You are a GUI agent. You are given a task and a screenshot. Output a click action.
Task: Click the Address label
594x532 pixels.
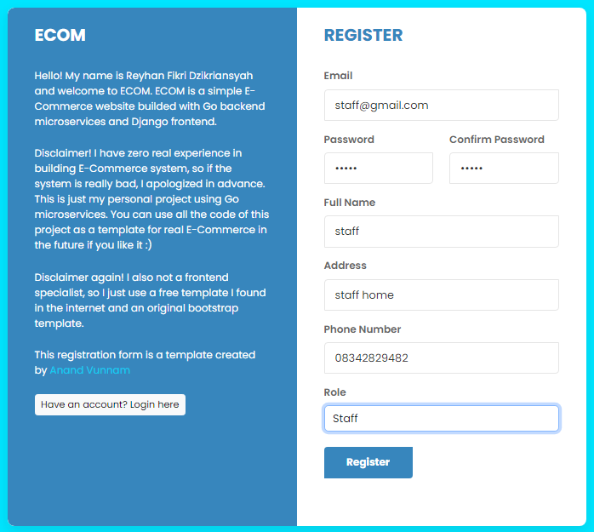346,266
